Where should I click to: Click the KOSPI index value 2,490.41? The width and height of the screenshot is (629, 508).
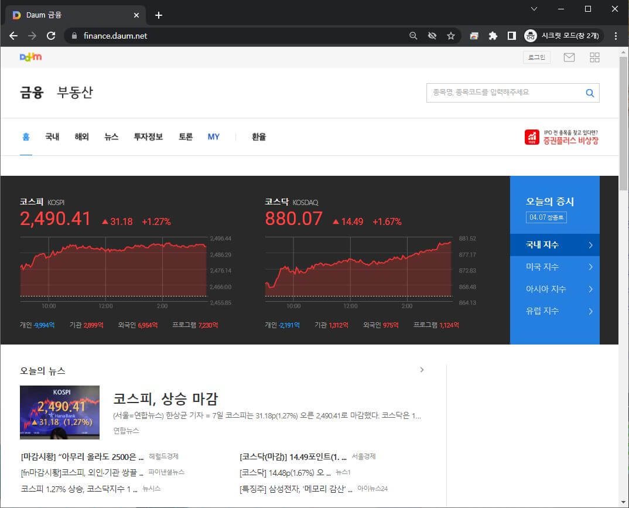56,219
